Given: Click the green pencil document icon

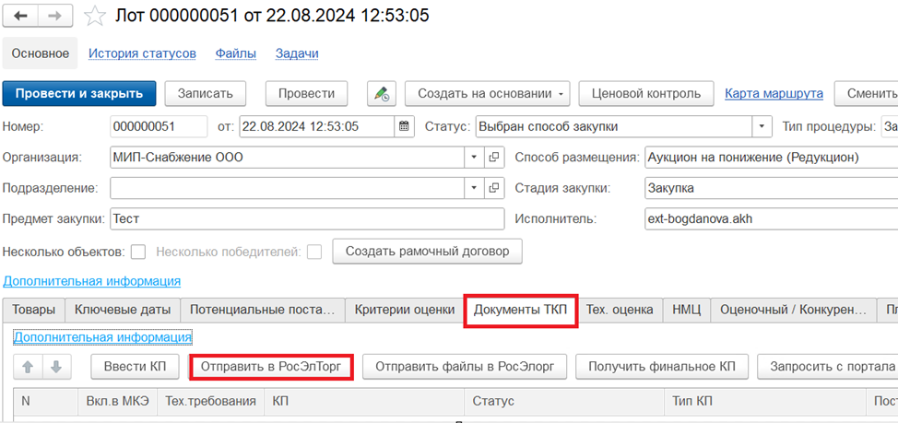Looking at the screenshot, I should (380, 93).
